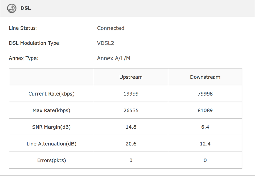Screen dimensions: 255x177
Task: Click the Downstream column header
Action: click(x=205, y=77)
